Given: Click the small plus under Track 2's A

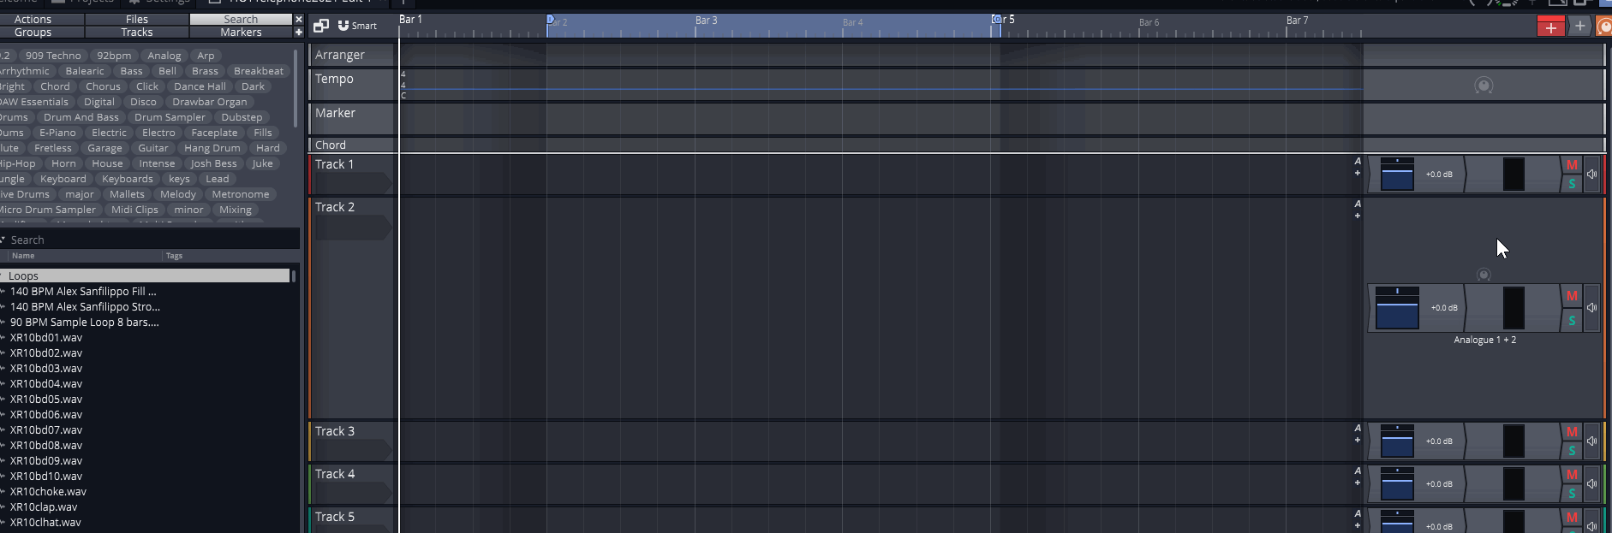Looking at the screenshot, I should [1358, 216].
